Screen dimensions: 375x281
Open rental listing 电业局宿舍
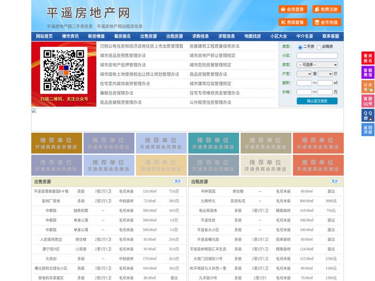pyautogui.click(x=208, y=211)
